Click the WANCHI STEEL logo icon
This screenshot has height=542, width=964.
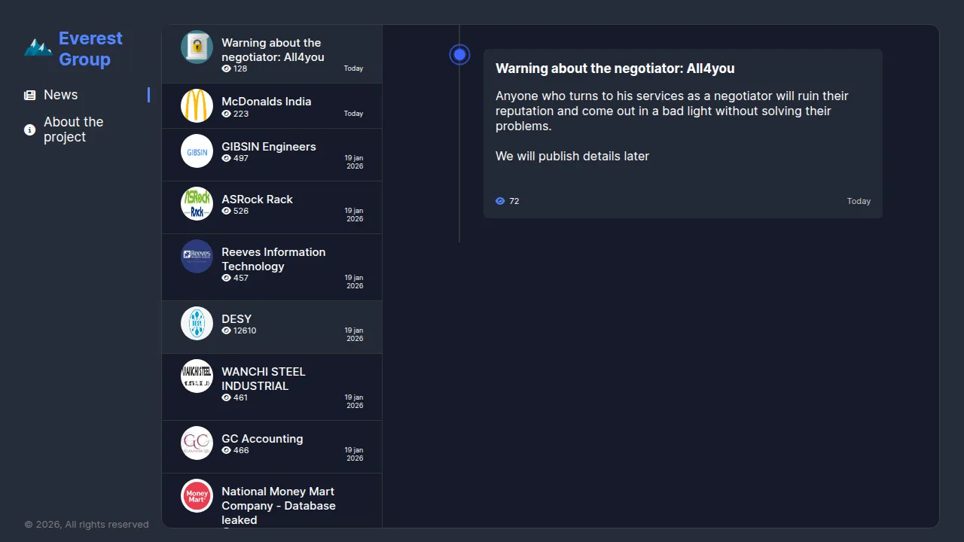[x=197, y=376]
